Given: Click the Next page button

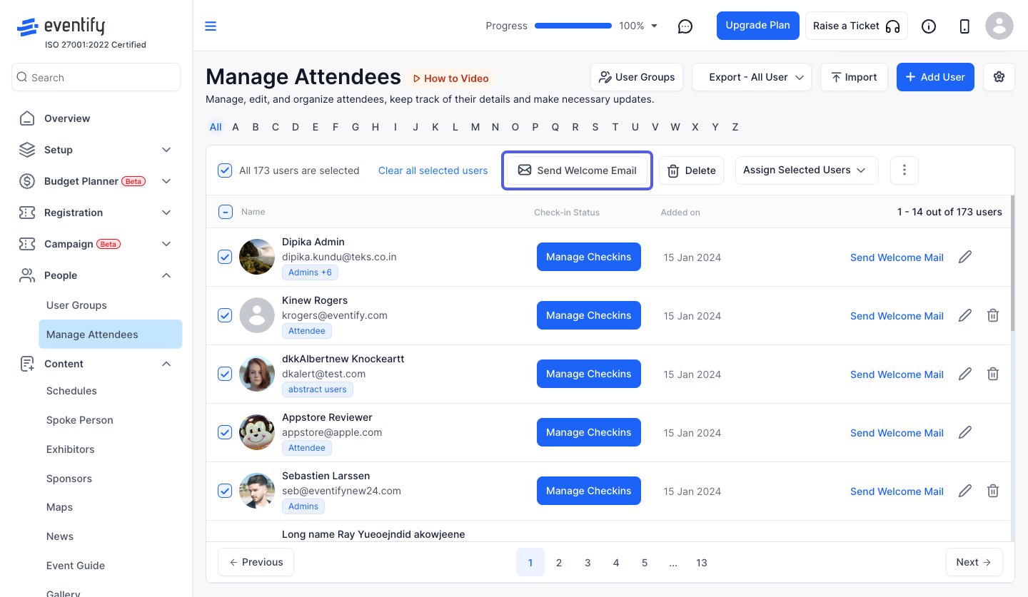Looking at the screenshot, I should coord(974,562).
